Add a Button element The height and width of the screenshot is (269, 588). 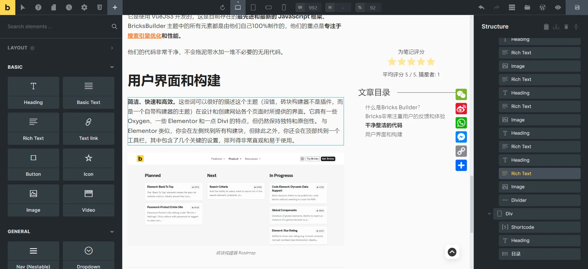point(33,164)
